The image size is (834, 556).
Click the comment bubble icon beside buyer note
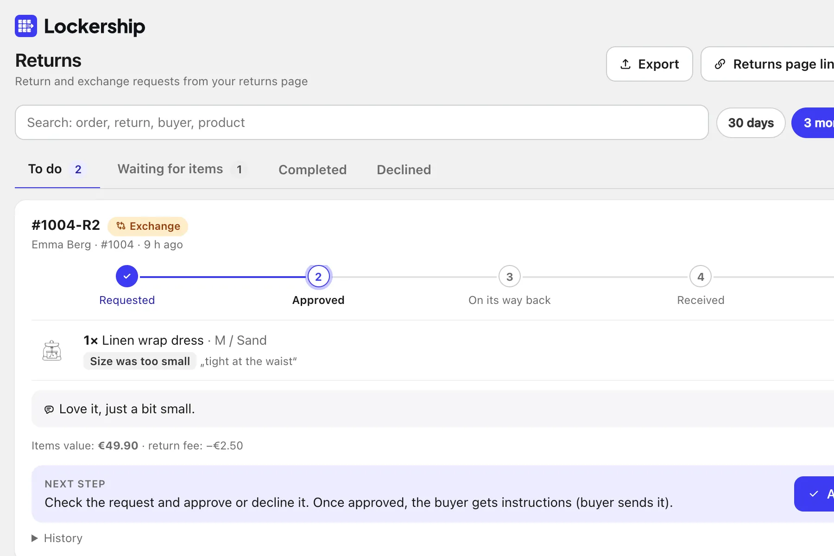[x=49, y=409]
